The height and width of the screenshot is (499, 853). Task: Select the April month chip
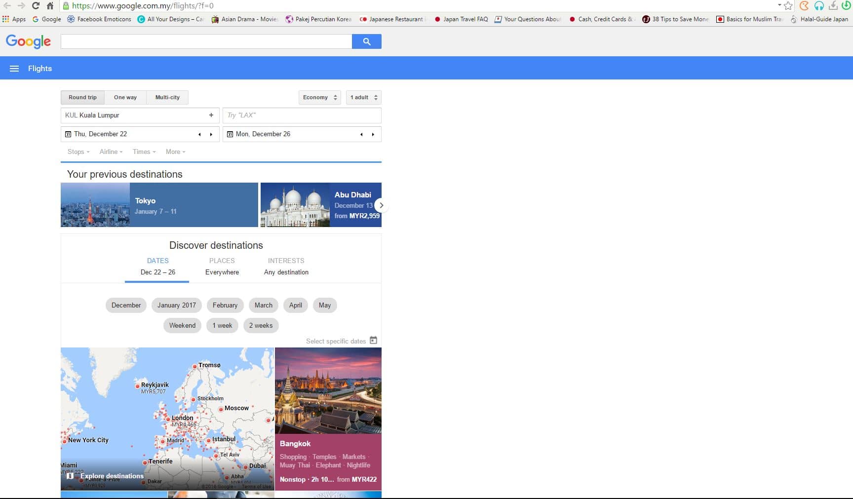point(296,305)
